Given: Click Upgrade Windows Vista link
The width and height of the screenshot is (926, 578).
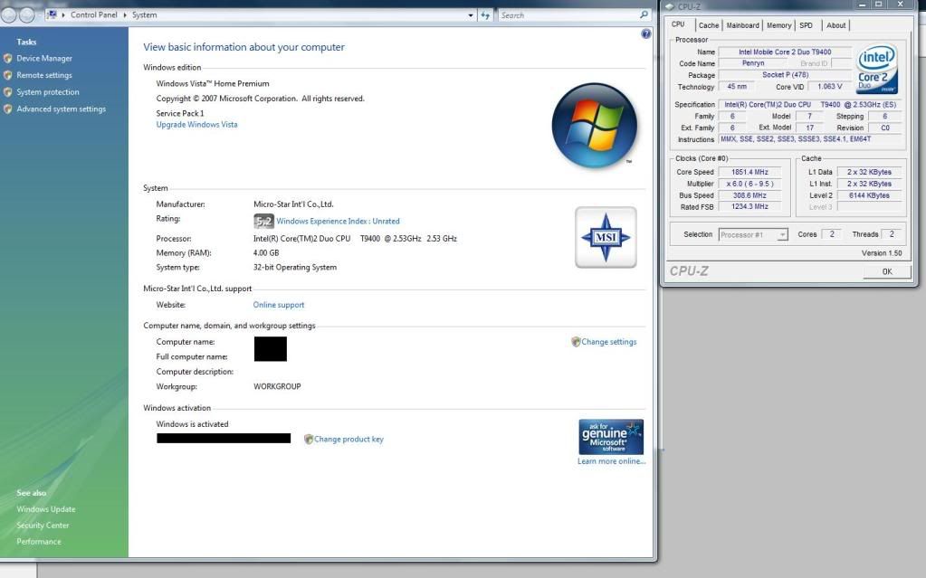Looking at the screenshot, I should [x=196, y=125].
